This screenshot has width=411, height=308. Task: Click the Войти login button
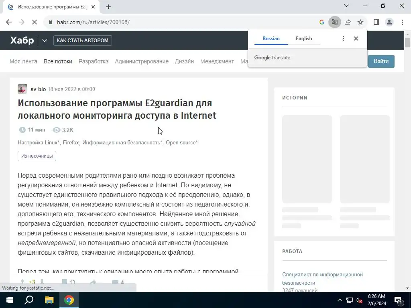coord(381,61)
